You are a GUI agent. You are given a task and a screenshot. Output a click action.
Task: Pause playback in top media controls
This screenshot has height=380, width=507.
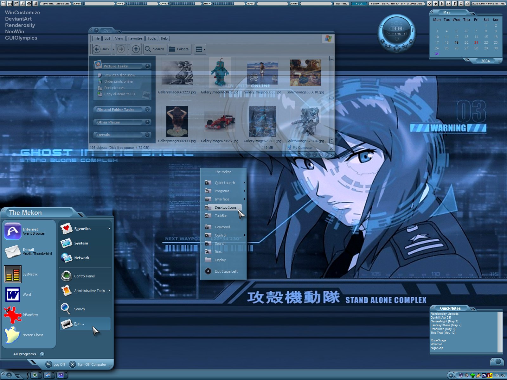pos(455,3)
